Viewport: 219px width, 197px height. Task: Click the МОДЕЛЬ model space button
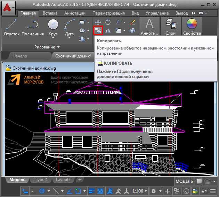(184, 181)
